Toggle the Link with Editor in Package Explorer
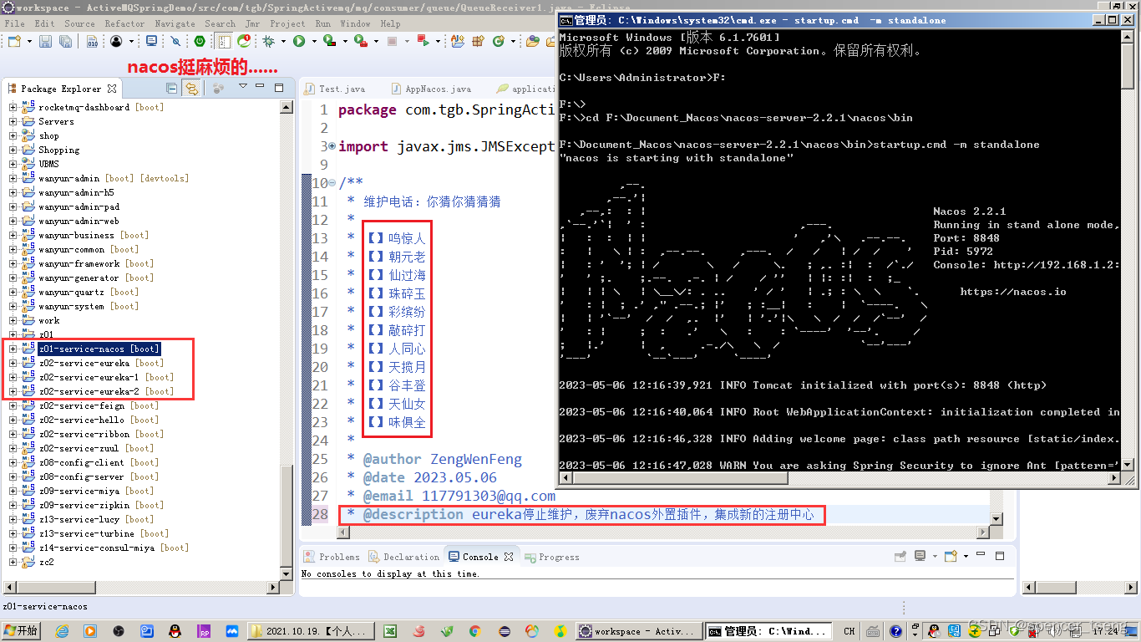 (190, 88)
